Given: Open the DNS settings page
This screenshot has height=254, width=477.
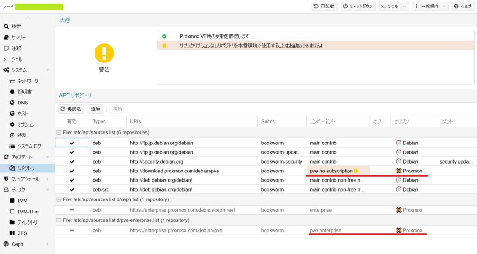Looking at the screenshot, I should tap(22, 103).
